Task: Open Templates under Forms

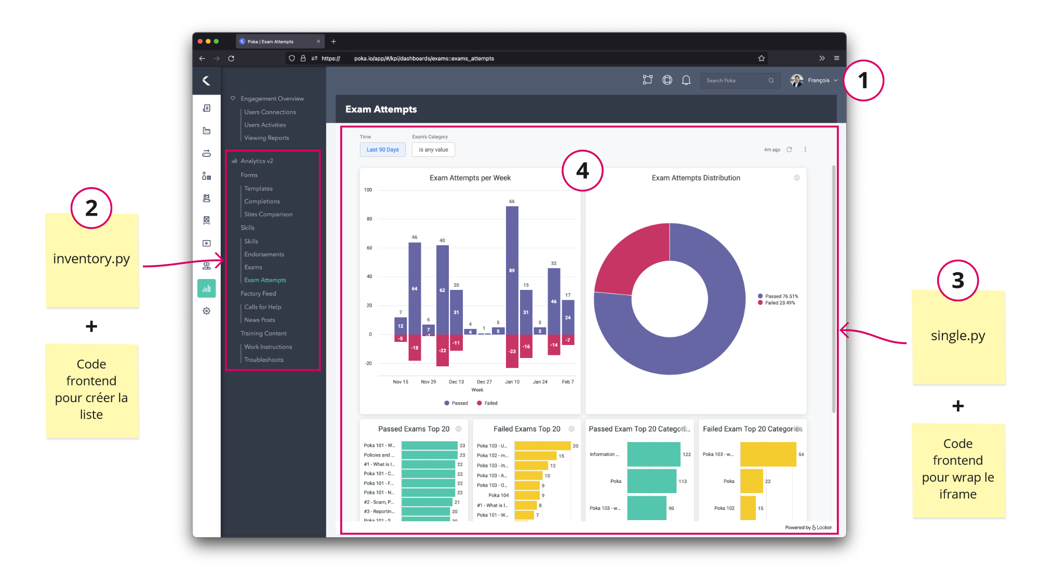Action: click(x=258, y=189)
